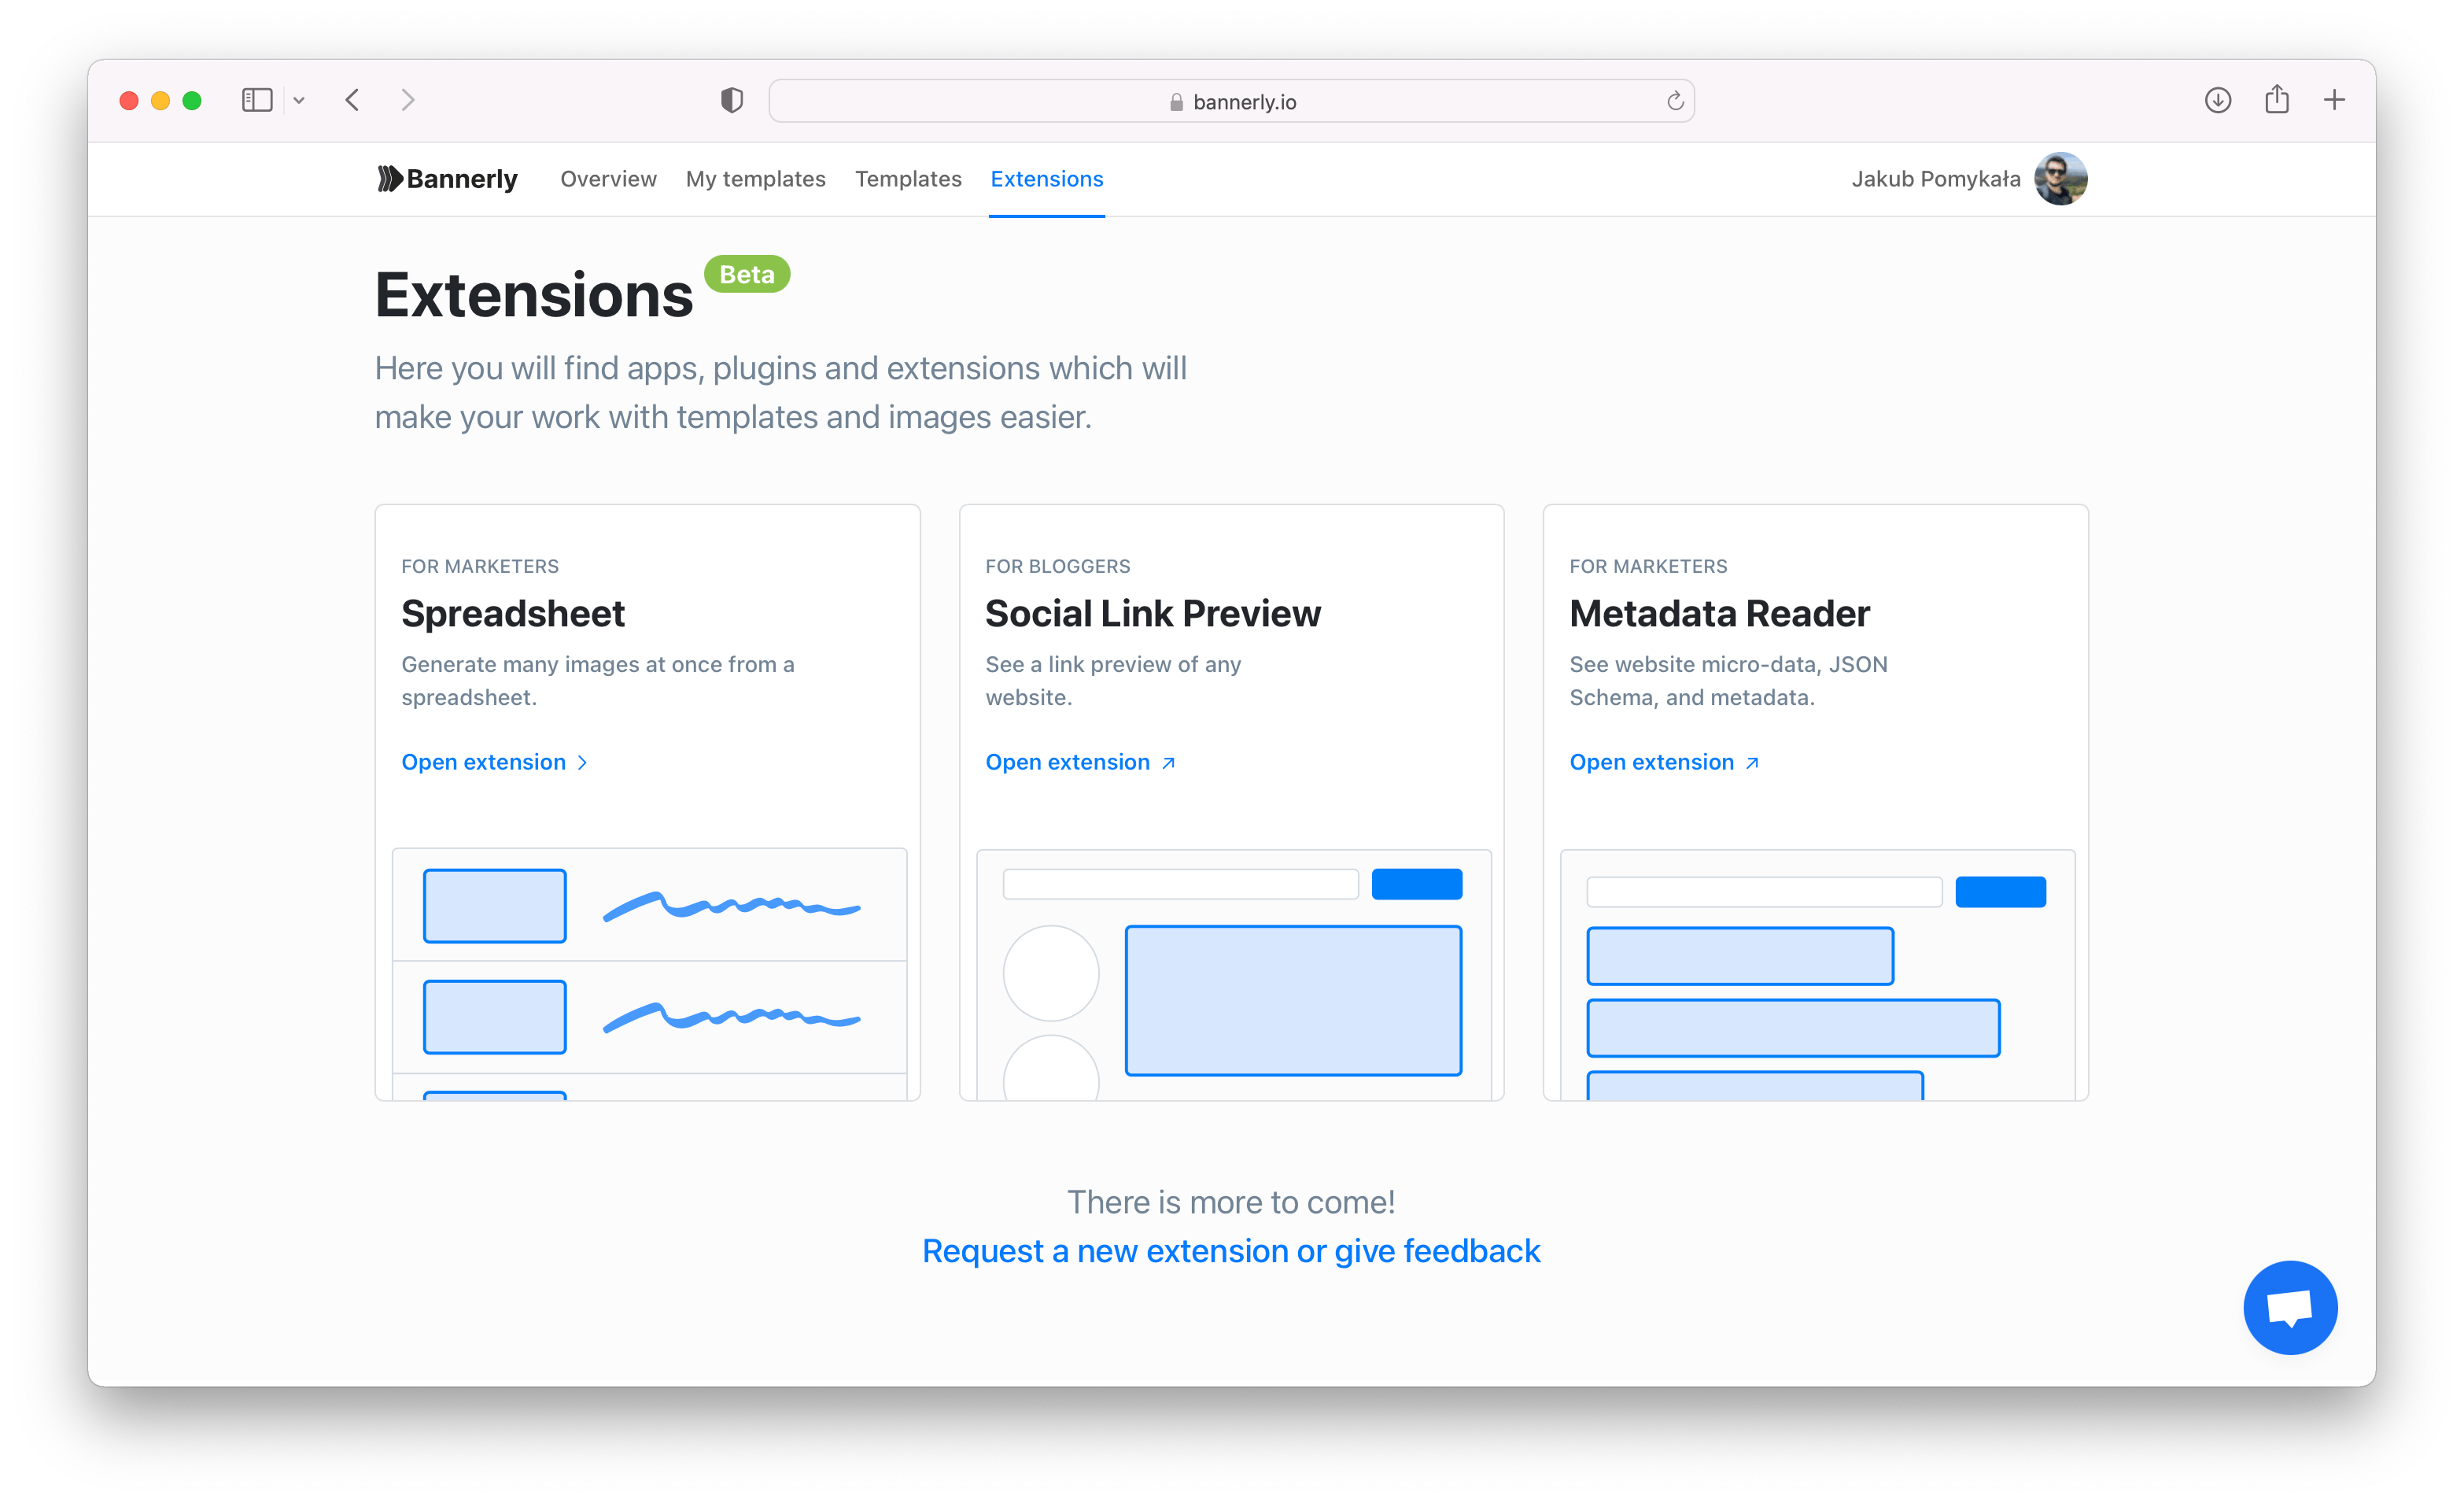Image resolution: width=2464 pixels, height=1503 pixels.
Task: Select the Extensions tab
Action: [1047, 178]
